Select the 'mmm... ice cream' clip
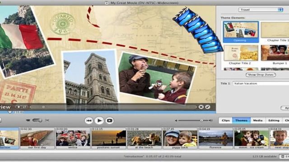Viewport: 289px width, 162px height. (251, 138)
